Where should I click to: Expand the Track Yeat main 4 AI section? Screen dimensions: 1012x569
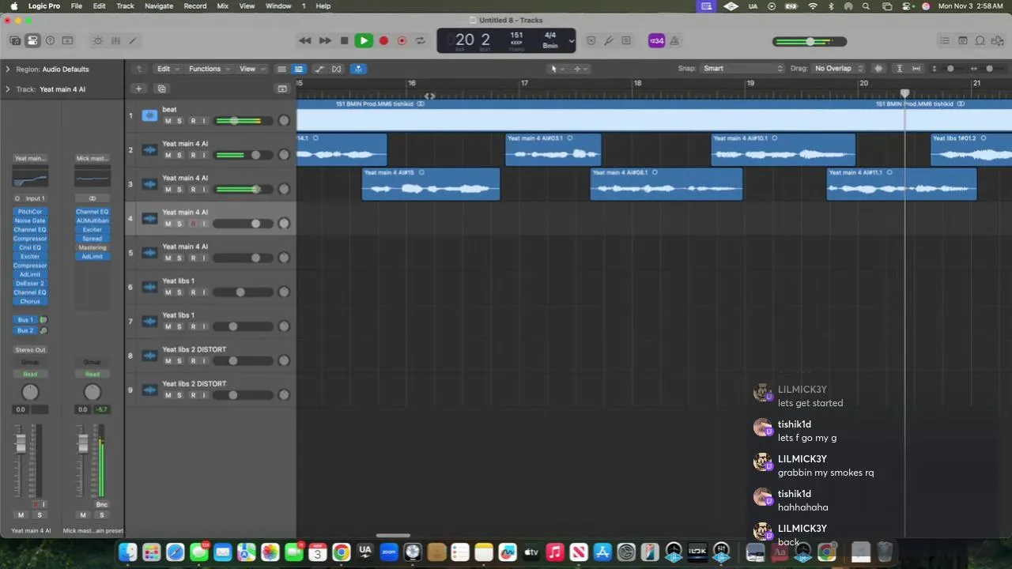click(x=8, y=89)
